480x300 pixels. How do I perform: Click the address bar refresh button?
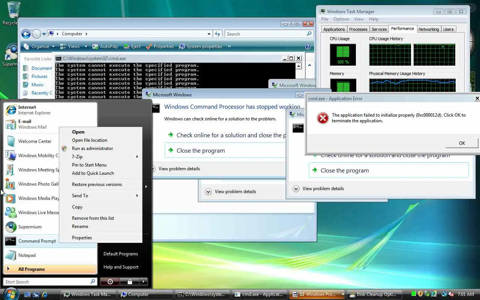[x=218, y=34]
